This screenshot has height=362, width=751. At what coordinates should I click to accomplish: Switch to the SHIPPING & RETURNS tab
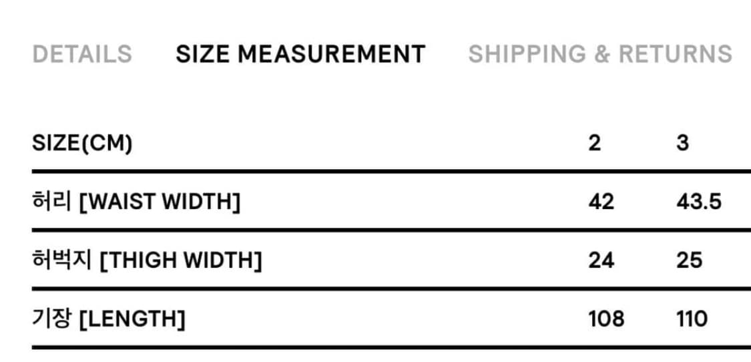pos(599,54)
